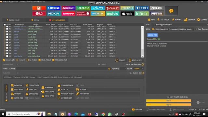Open the DevMgr device manager

[189, 19]
